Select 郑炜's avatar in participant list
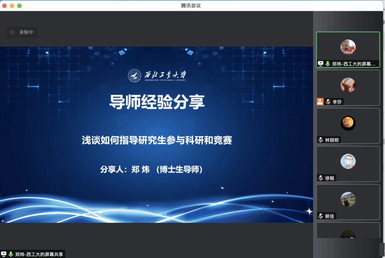Screen dimensions: 385x258 [348, 47]
